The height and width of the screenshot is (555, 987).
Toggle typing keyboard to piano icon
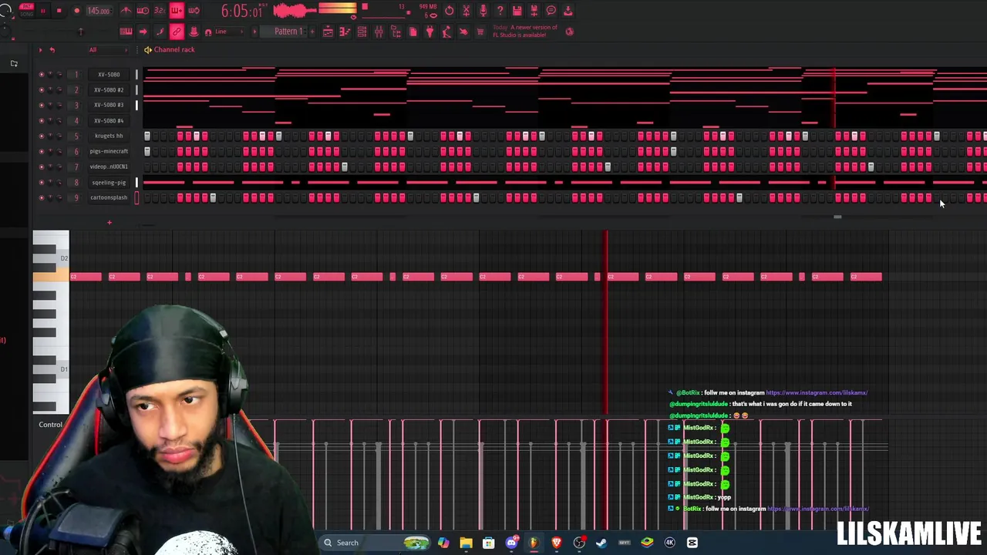126,32
